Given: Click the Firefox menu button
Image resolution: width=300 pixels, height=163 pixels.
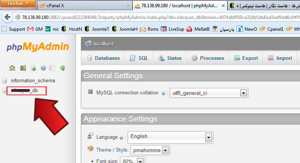Looking at the screenshot, I should point(18,4).
